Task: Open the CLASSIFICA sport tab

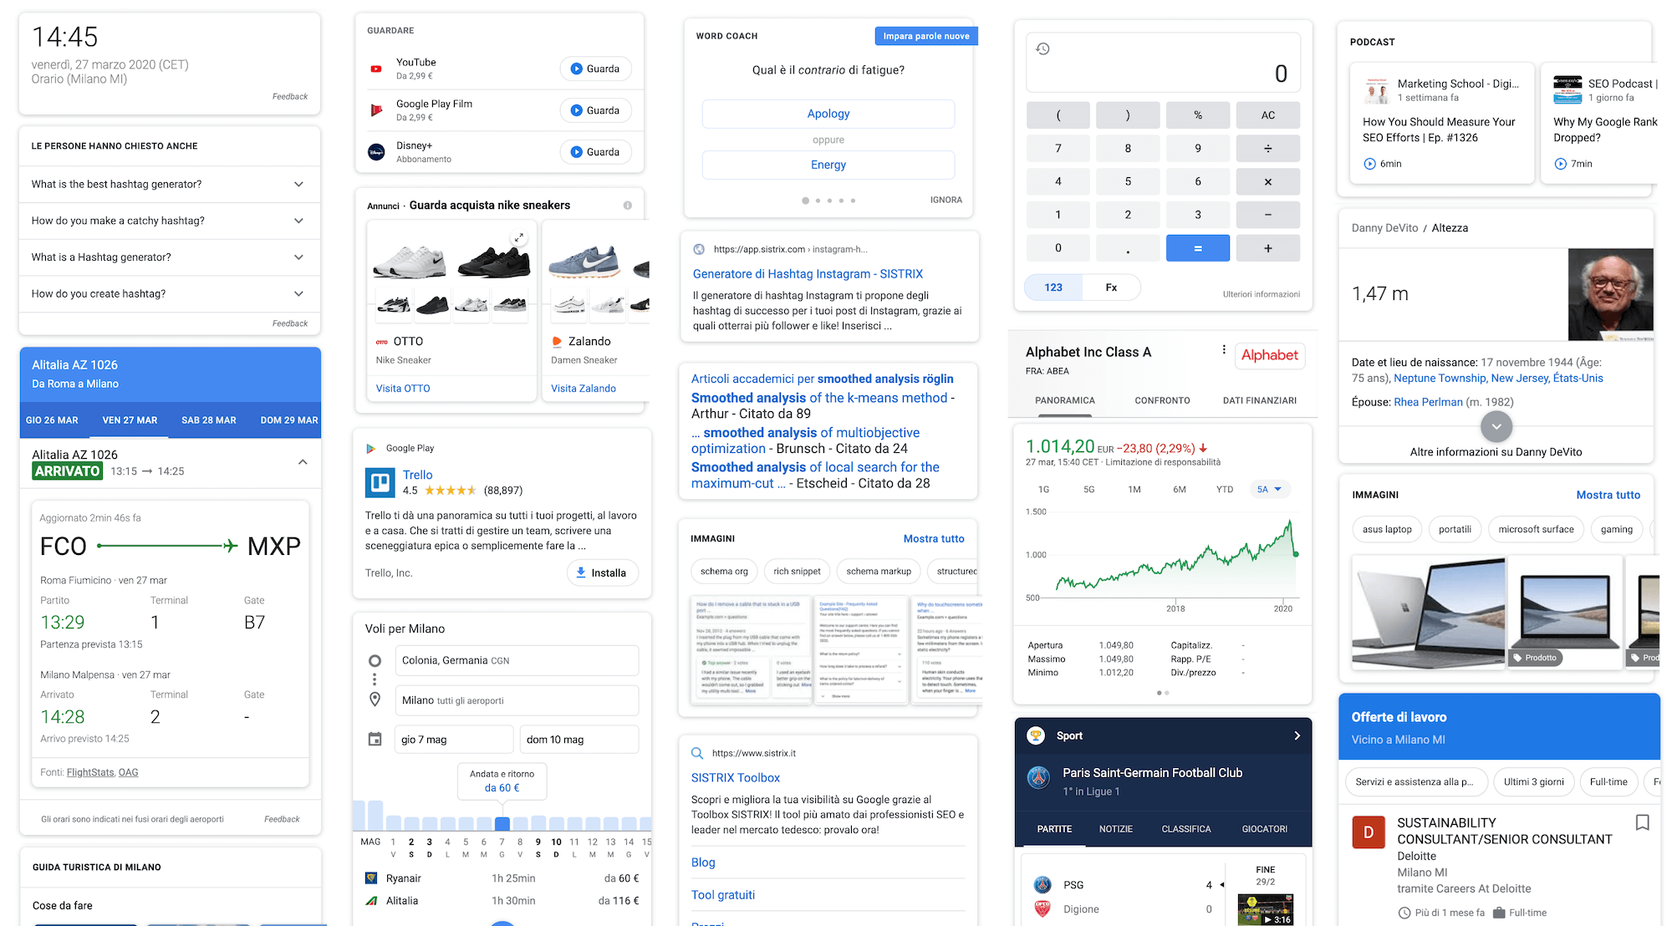Action: point(1185,829)
